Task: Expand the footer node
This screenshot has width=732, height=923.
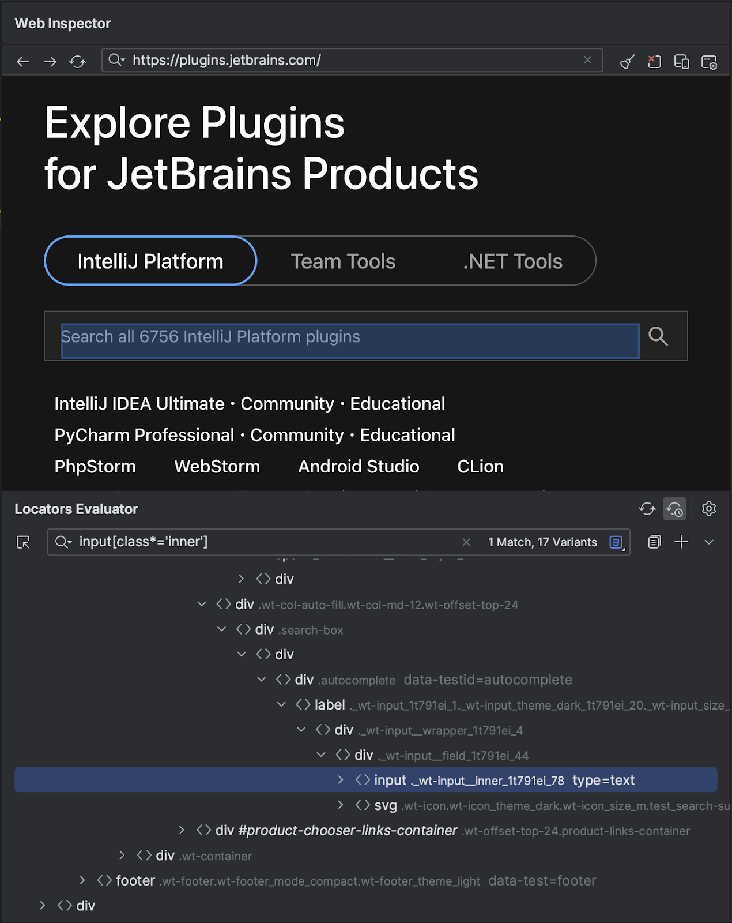Action: pos(82,880)
